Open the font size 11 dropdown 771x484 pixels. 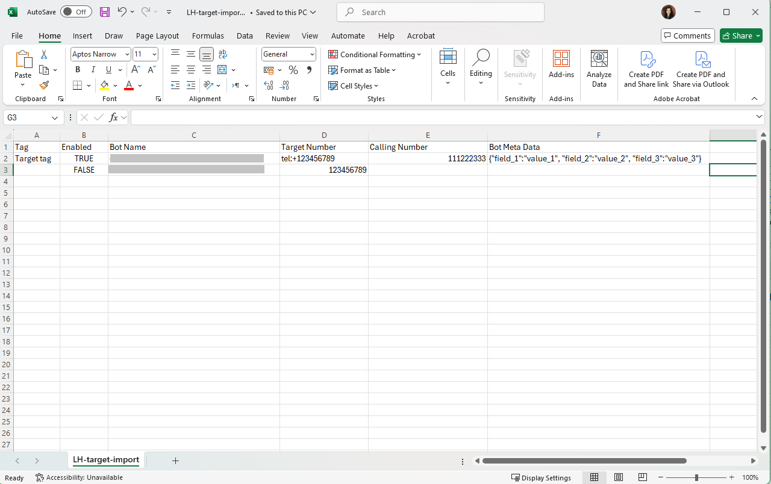154,54
